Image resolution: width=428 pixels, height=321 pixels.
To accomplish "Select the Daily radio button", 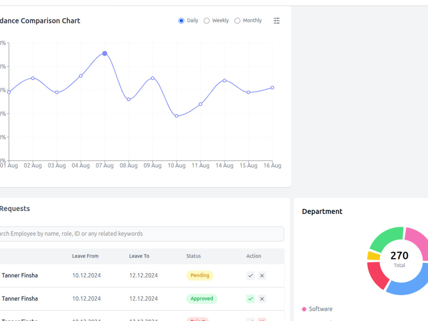I will click(x=181, y=21).
